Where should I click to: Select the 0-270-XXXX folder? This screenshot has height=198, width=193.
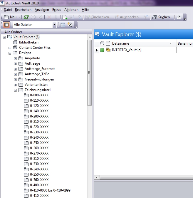click(39, 153)
